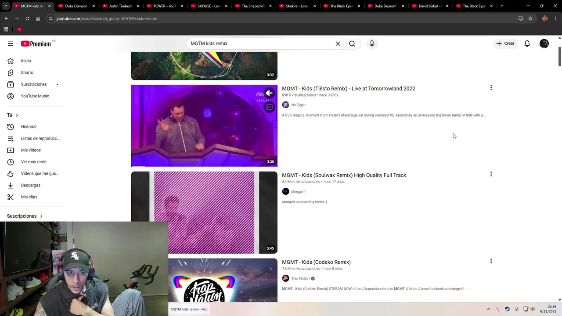Reload the page
The image size is (562, 316).
27,18
